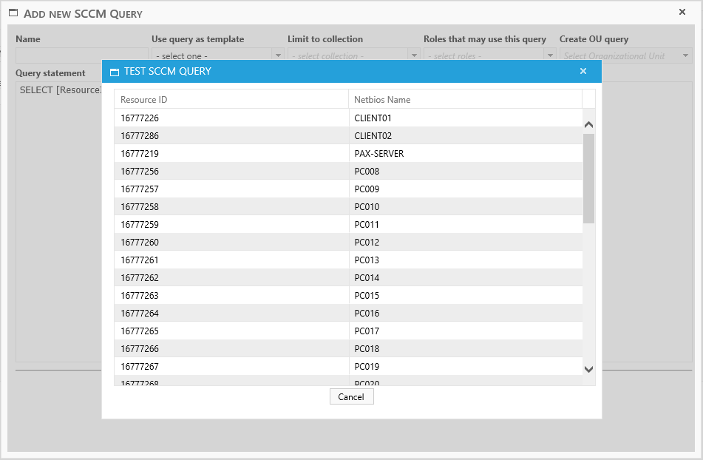This screenshot has height=460, width=703.
Task: Click the Add new SCCM Query window icon
Action: 13,13
